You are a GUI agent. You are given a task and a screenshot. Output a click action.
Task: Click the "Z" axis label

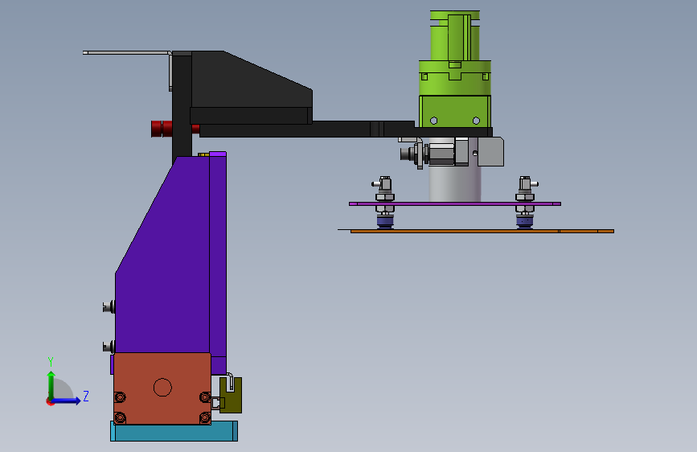pos(86,397)
